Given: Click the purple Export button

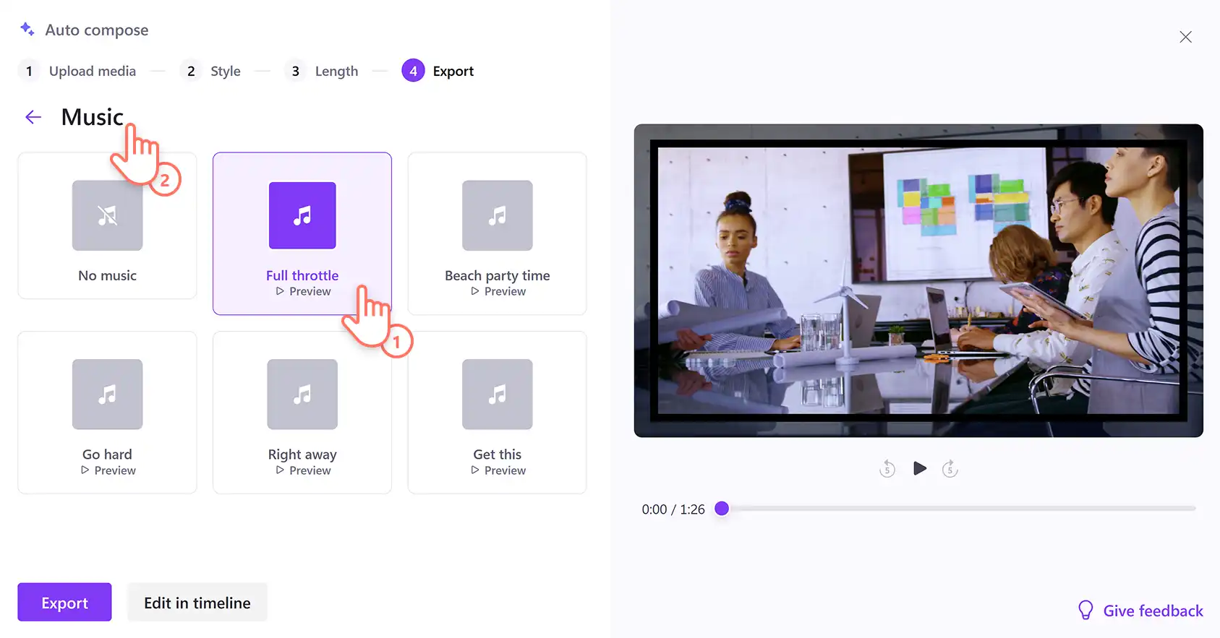Looking at the screenshot, I should [x=64, y=602].
